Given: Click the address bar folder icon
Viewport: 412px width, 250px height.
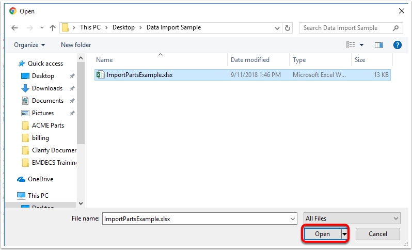Looking at the screenshot, I should 65,27.
